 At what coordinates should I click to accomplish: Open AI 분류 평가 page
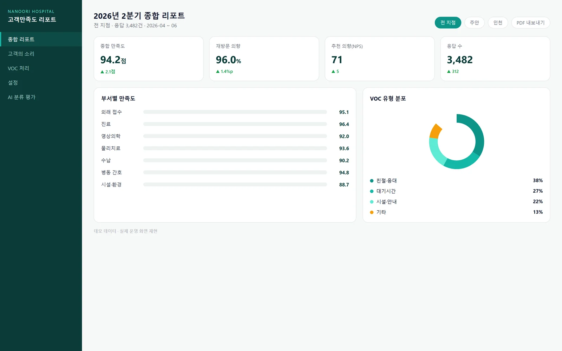(41, 97)
